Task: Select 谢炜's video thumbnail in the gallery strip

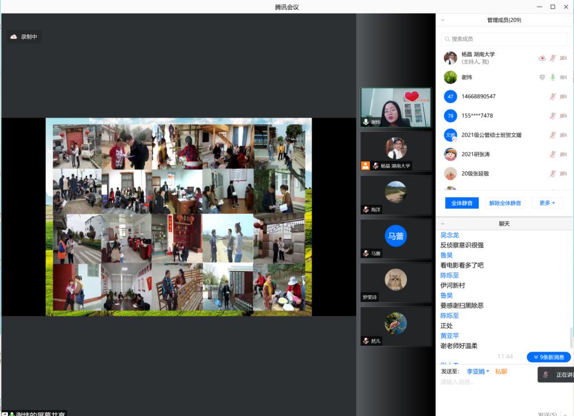Action: [396, 108]
